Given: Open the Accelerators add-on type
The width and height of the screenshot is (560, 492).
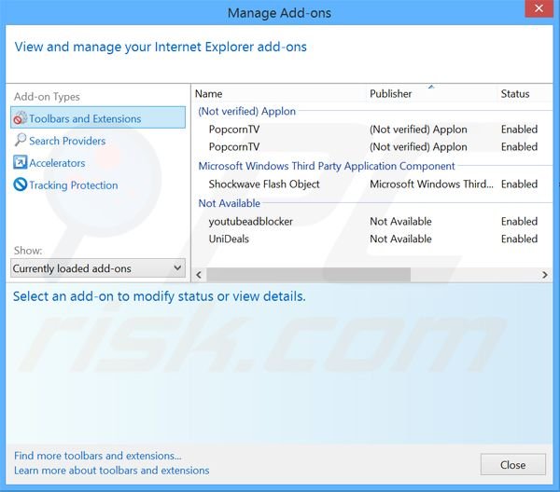Looking at the screenshot, I should [57, 163].
